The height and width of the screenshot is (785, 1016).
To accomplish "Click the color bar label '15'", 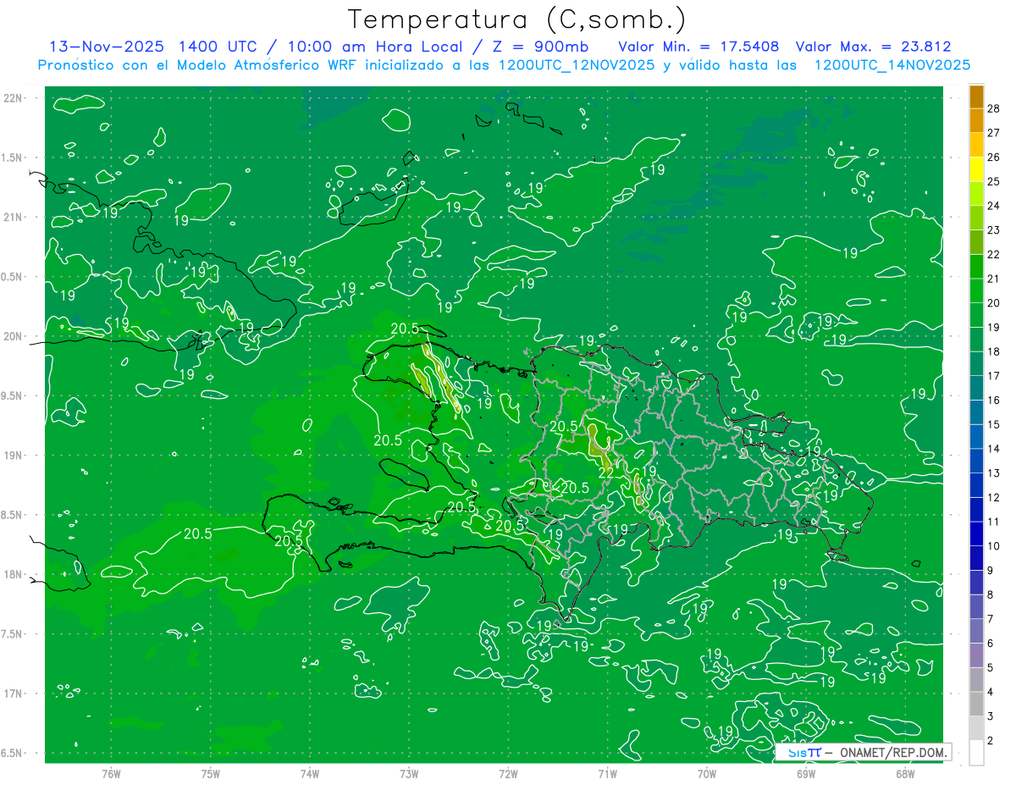I will 994,424.
